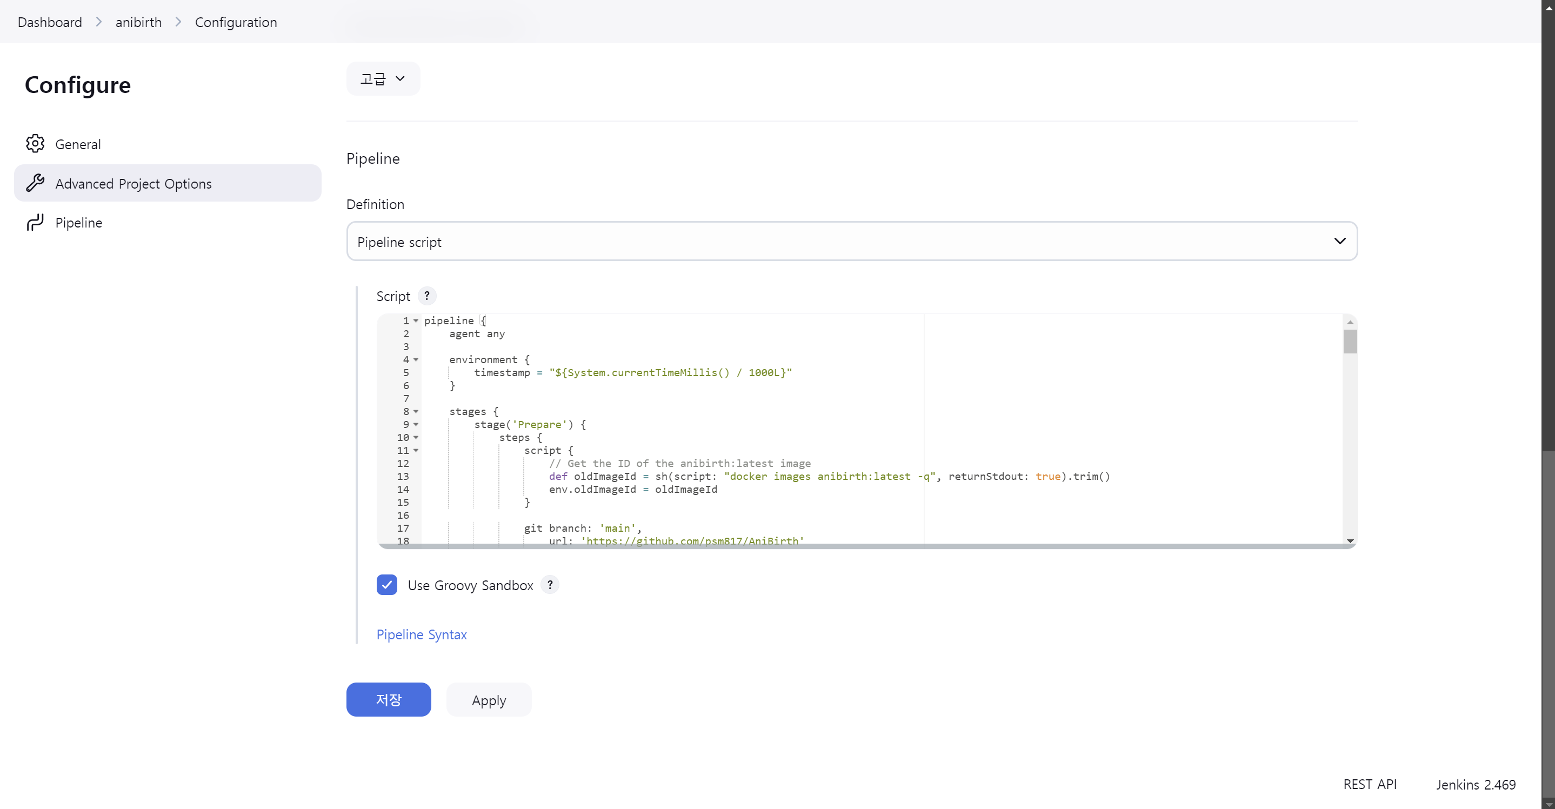Click chevron after anibirth breadcrumb
The height and width of the screenshot is (809, 1555).
[x=178, y=22]
